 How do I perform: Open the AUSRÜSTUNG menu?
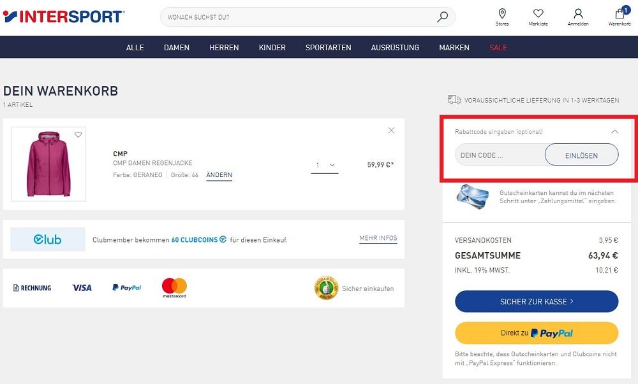pos(395,48)
